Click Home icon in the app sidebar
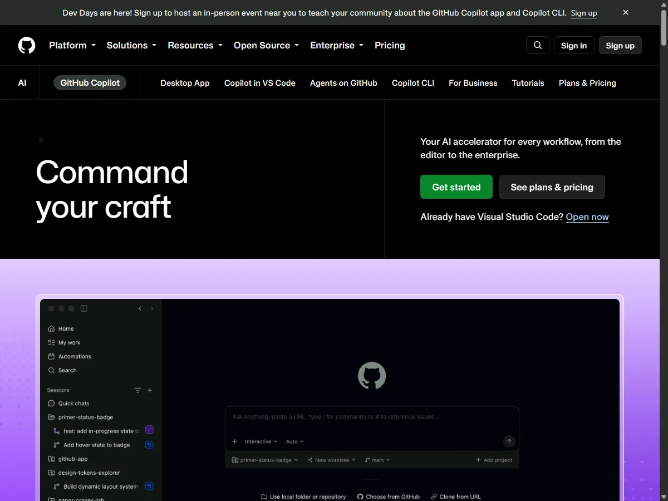This screenshot has height=501, width=668. click(x=51, y=328)
